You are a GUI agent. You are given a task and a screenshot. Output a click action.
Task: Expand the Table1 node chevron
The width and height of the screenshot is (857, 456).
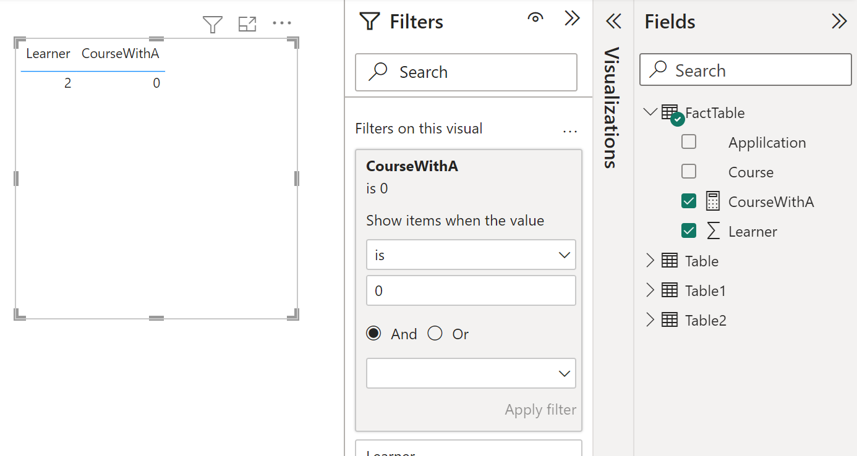[x=650, y=290]
